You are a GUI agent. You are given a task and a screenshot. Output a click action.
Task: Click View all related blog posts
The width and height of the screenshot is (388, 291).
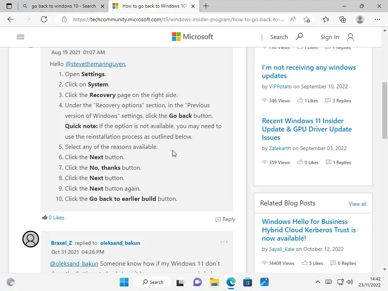click(357, 204)
